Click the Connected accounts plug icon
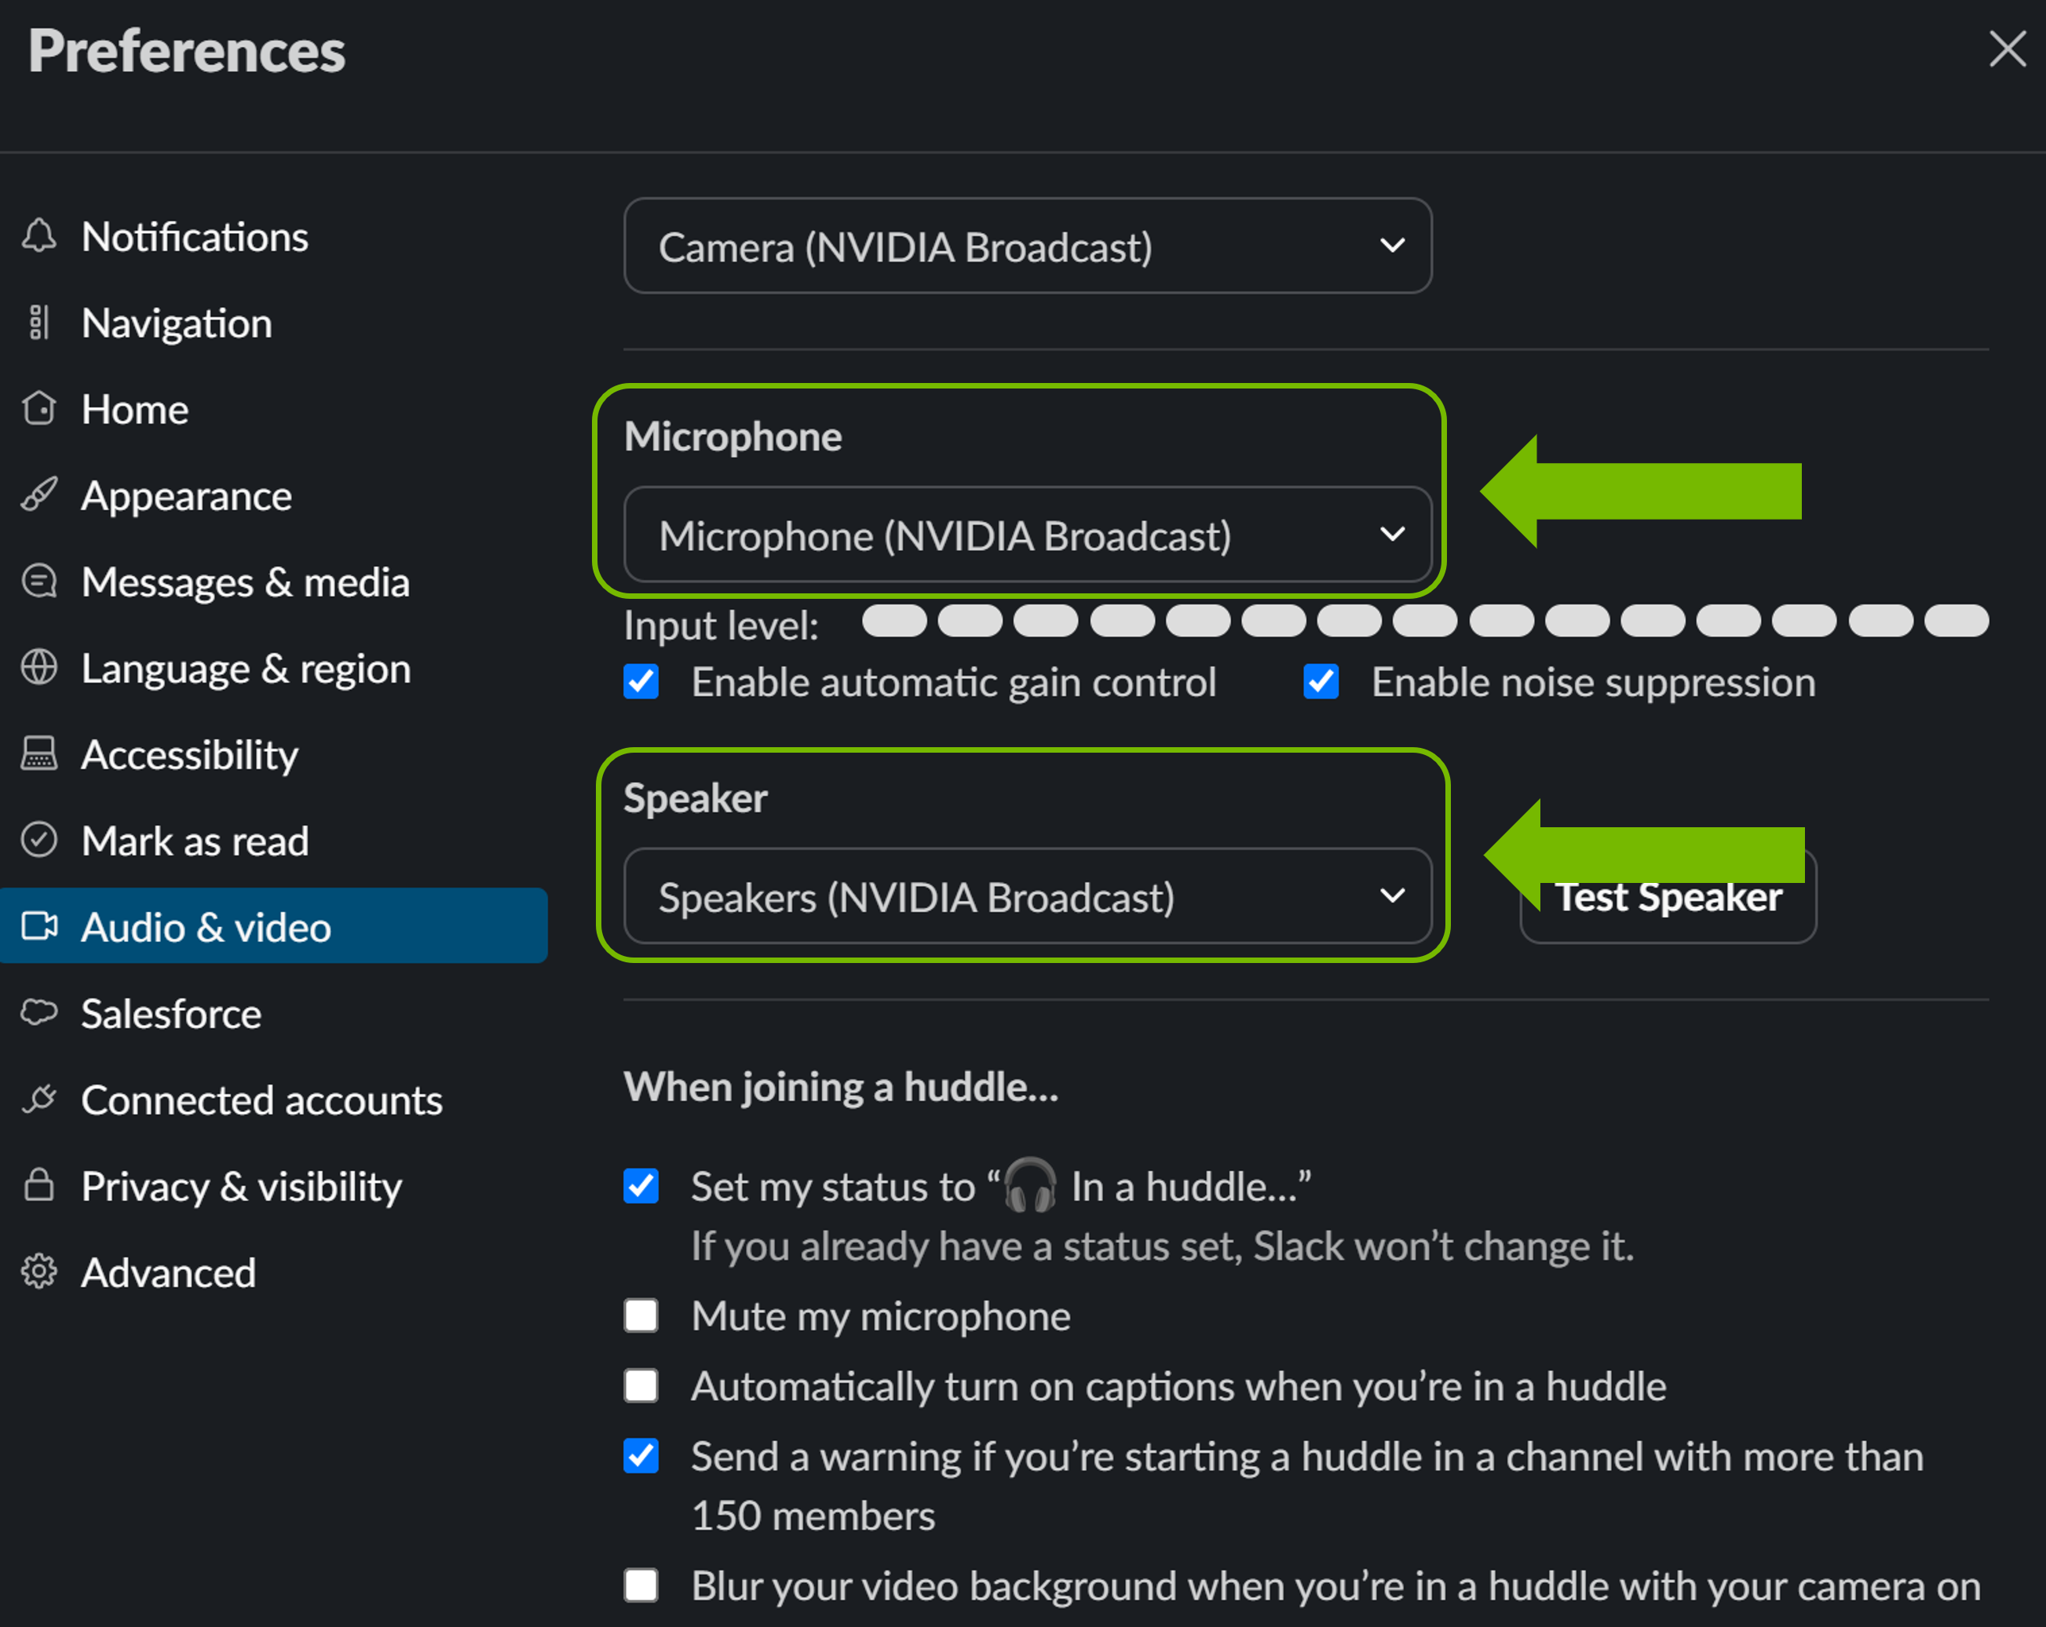 click(x=39, y=1100)
